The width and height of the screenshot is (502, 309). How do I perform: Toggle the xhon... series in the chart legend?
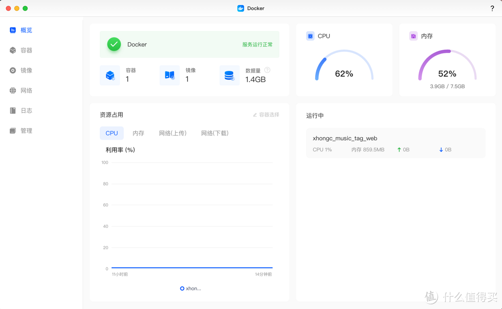(x=191, y=288)
